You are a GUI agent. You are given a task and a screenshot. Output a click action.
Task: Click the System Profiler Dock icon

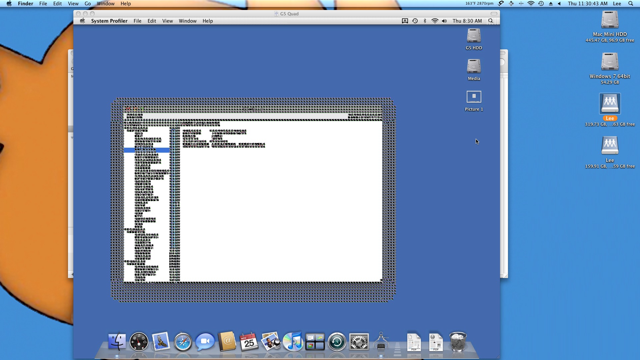click(x=381, y=342)
